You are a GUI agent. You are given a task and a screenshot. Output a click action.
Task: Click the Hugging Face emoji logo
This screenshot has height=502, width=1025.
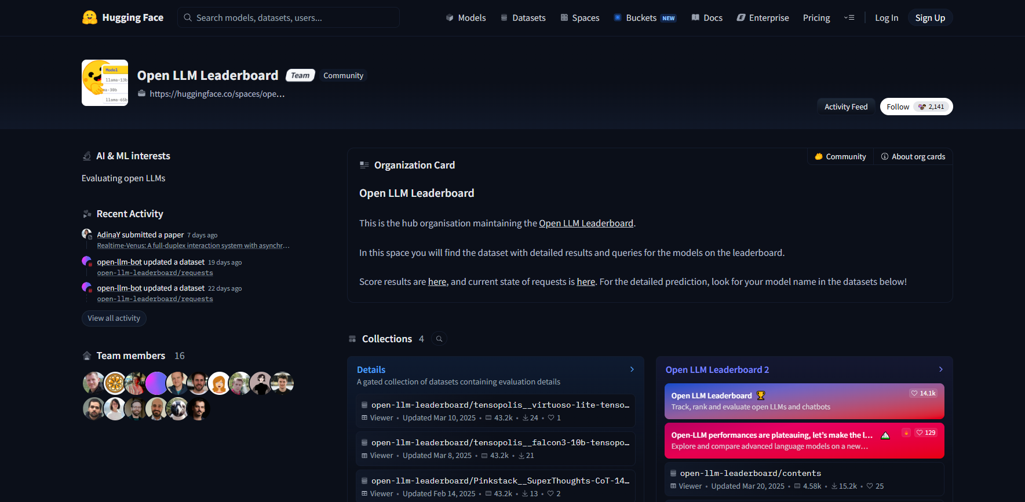point(90,17)
